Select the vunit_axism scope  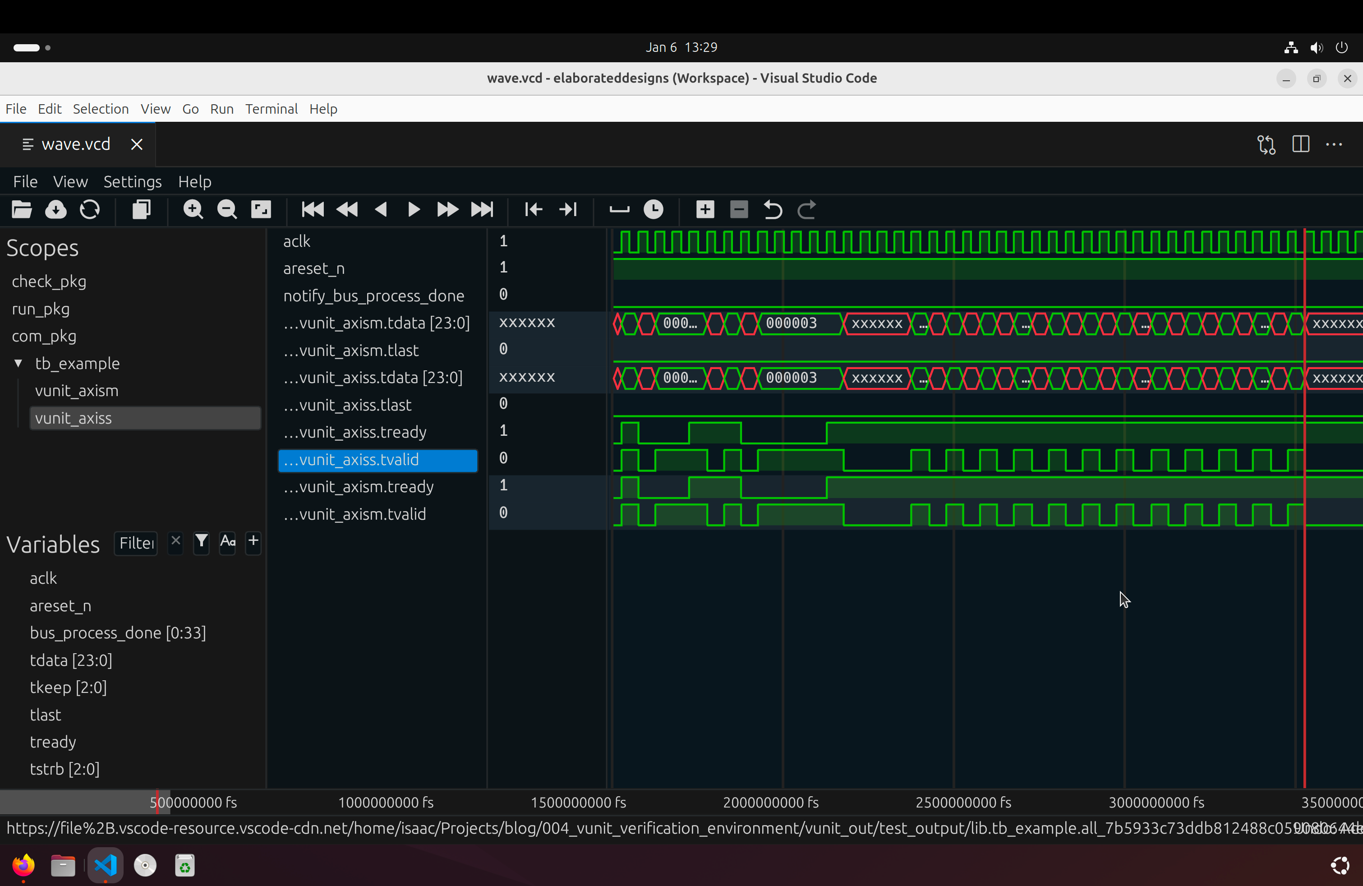click(77, 391)
